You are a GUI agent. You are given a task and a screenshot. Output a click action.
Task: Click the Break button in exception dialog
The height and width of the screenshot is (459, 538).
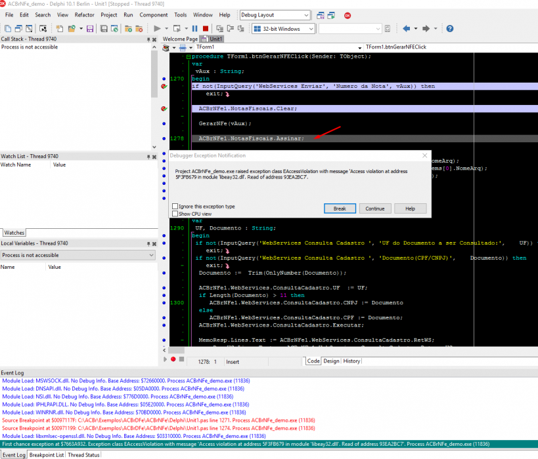point(340,209)
